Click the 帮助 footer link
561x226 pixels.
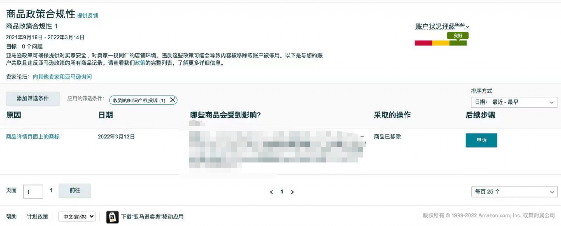[x=11, y=216]
